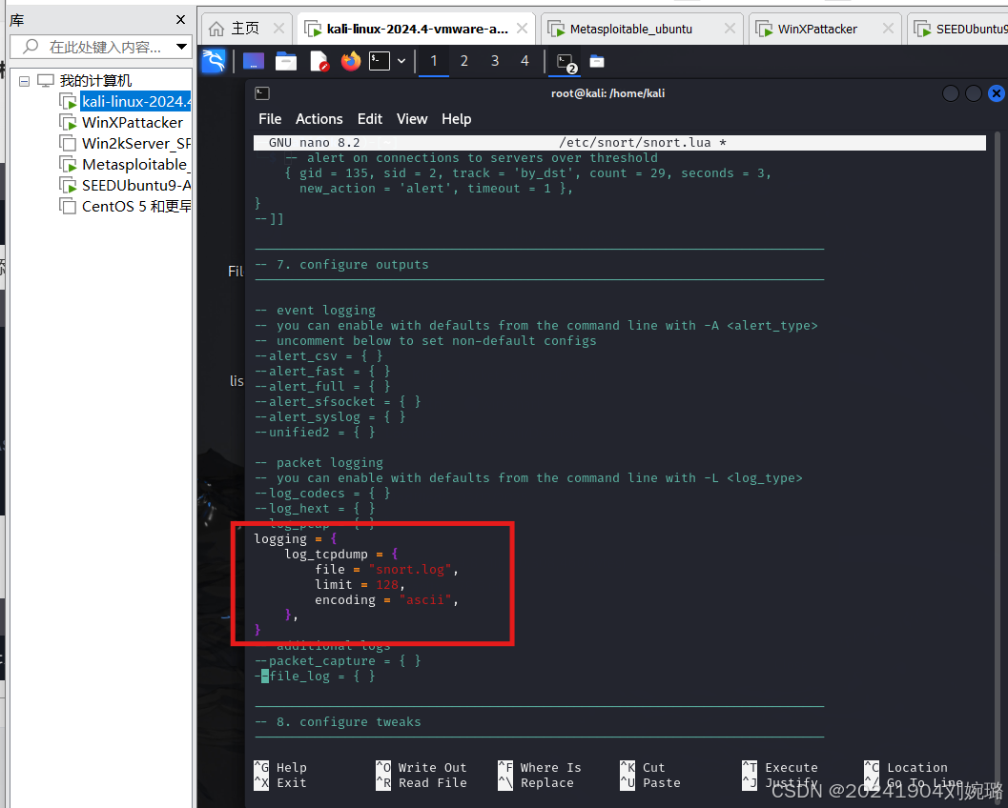Click the ^F Where Is shortcut hint
The width and height of the screenshot is (1008, 808).
pyautogui.click(x=540, y=768)
